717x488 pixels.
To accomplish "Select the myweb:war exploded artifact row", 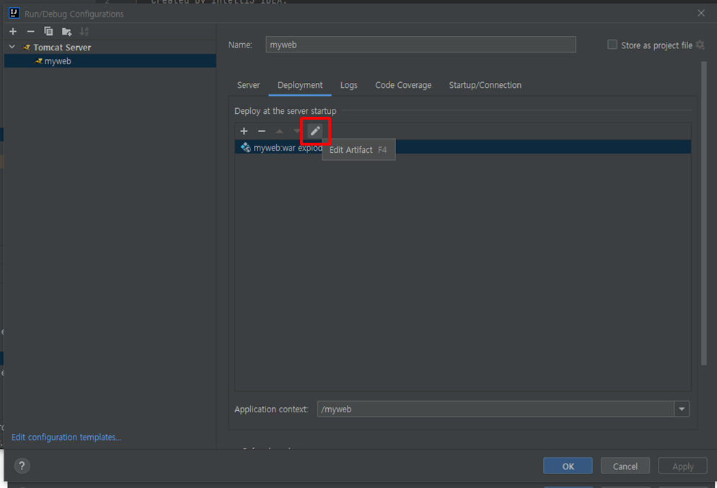I will click(x=463, y=147).
